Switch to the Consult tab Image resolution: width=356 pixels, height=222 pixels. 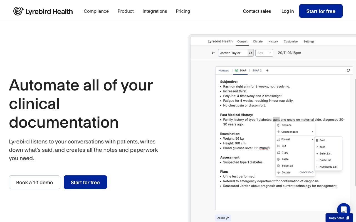pos(242,41)
